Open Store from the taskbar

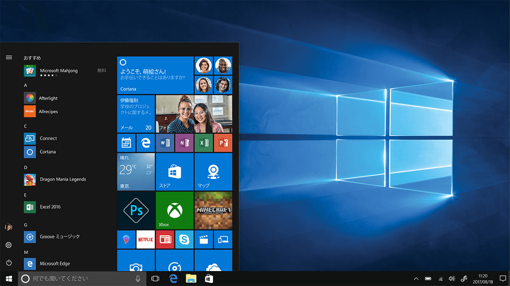pos(209,279)
